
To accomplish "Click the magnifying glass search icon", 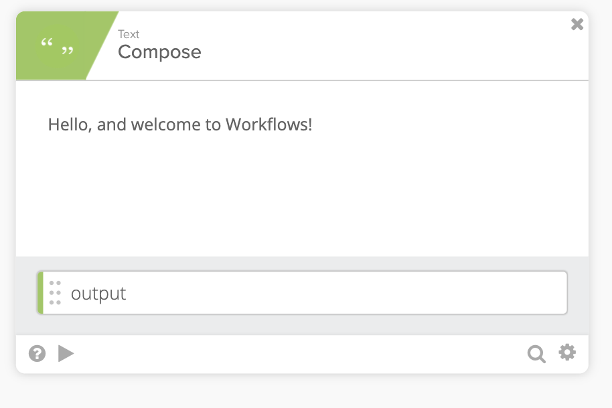I will tap(536, 353).
